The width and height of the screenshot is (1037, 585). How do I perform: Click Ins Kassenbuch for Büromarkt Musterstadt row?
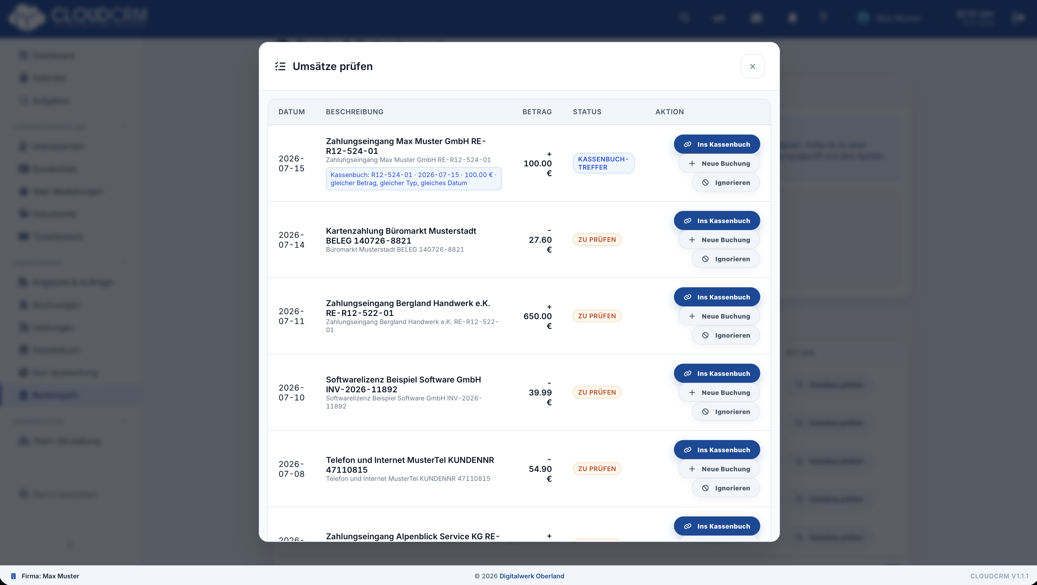[x=717, y=220]
